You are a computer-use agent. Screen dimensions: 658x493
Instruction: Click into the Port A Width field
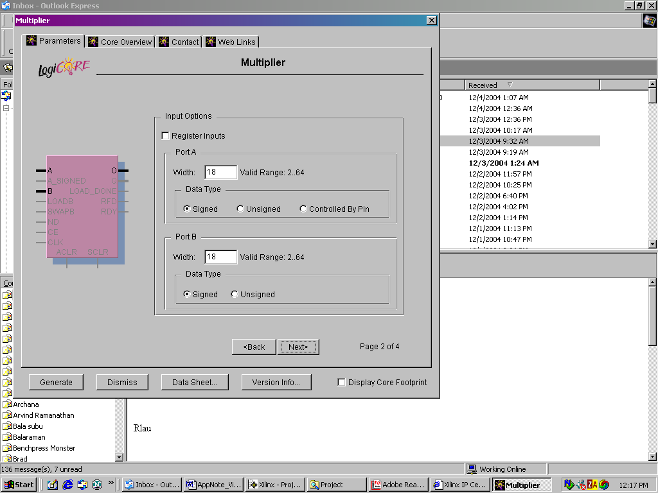[x=220, y=172]
